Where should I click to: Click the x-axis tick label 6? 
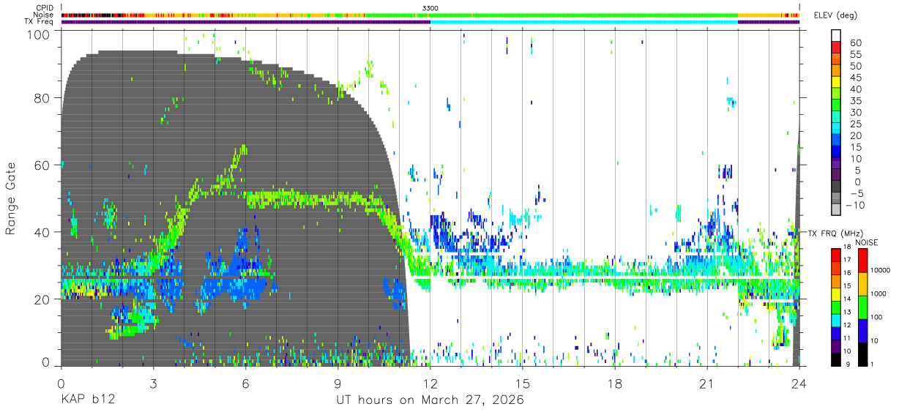245,384
